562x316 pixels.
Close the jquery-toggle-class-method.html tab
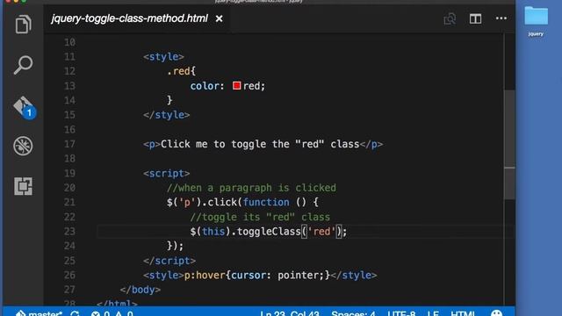219,18
